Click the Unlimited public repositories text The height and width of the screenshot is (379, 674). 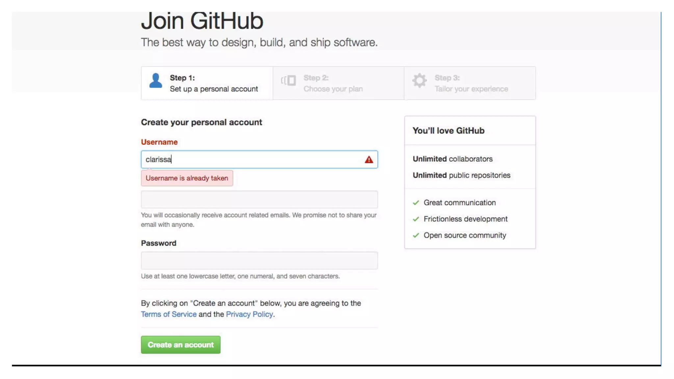click(x=461, y=175)
